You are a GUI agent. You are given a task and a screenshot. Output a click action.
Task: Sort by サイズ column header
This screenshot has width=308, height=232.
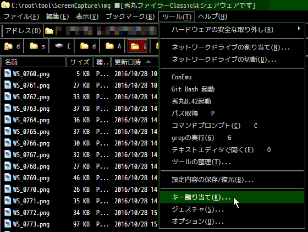click(79, 62)
